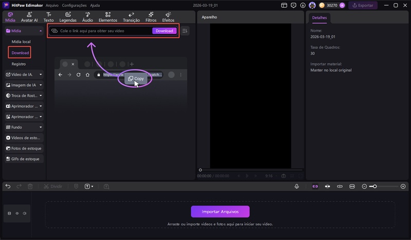Viewport: 411px width, 240px height.
Task: Redo the last action
Action: 19,187
